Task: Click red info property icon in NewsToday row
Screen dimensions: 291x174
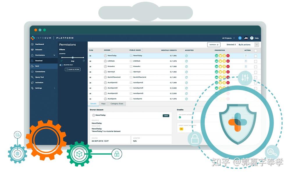Action: pyautogui.click(x=228, y=56)
